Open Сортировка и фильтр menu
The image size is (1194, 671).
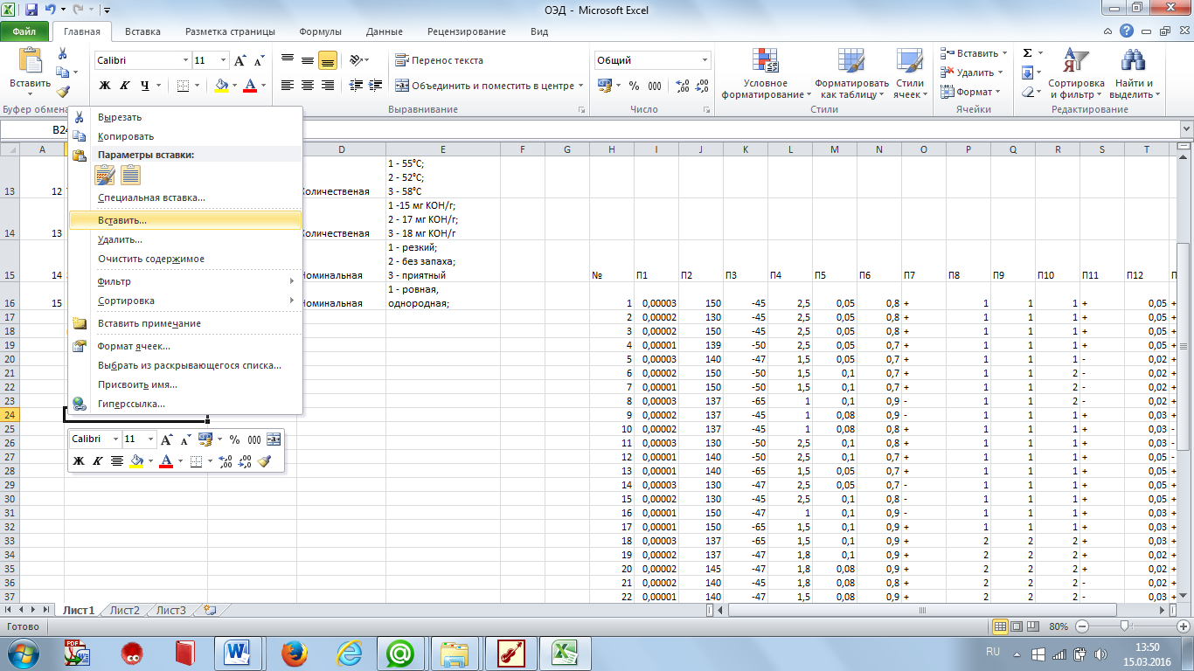1075,73
